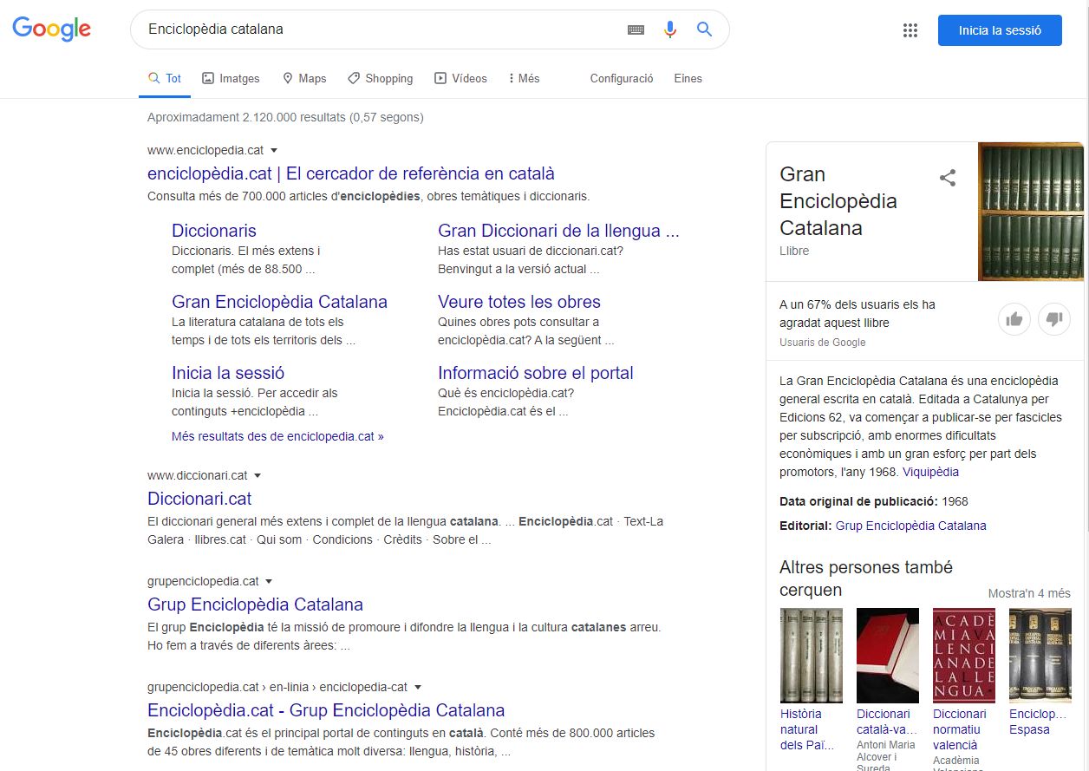The image size is (1089, 771).
Task: Expand options arrow beside grupenciclopedia.cat
Action: (269, 582)
